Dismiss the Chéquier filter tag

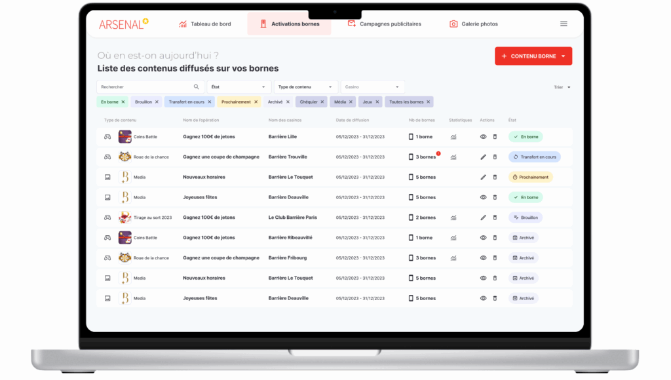[321, 102]
